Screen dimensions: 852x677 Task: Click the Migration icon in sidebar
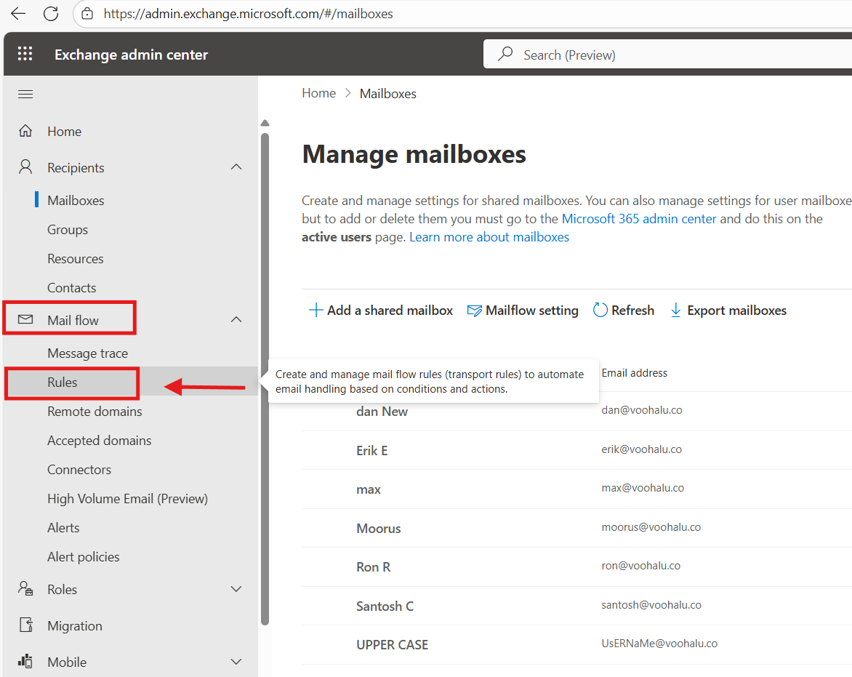25,626
